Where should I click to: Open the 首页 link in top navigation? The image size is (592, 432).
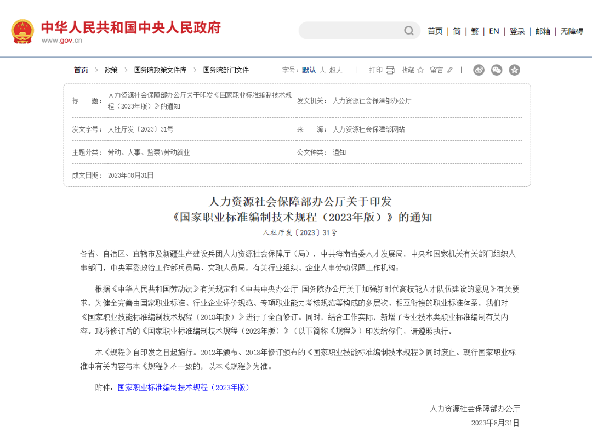pos(435,31)
